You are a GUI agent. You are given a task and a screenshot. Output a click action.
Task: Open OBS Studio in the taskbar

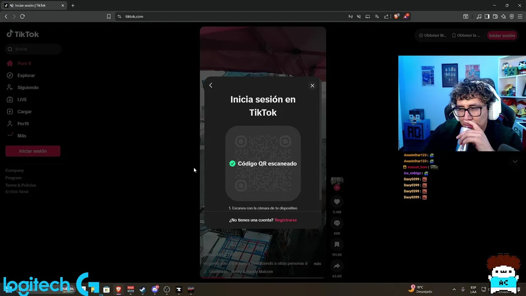point(167,289)
